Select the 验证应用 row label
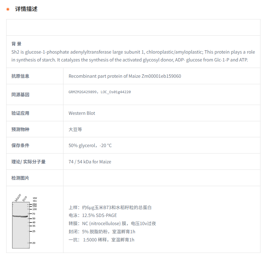This screenshot has height=256, width=261. 20,113
